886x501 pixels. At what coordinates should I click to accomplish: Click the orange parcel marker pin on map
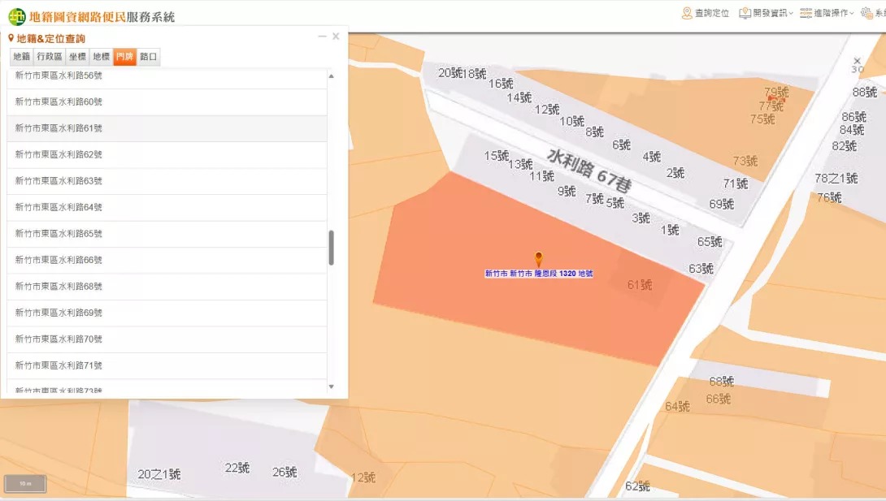pos(538,259)
